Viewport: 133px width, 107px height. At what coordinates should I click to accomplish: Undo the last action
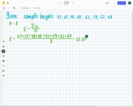pyautogui.click(x=4, y=8)
